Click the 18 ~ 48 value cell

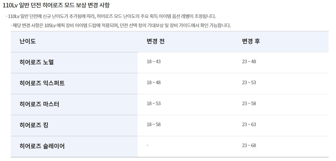tap(154, 82)
